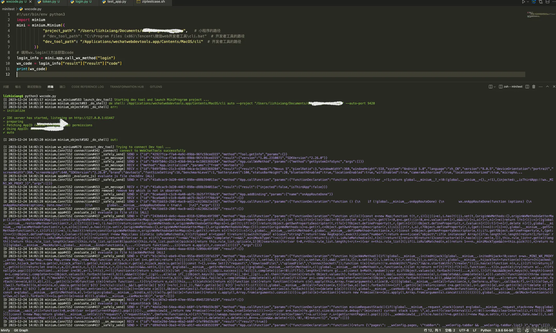Open run options dropdown arrow
556x333 pixels.
pyautogui.click(x=528, y=2)
